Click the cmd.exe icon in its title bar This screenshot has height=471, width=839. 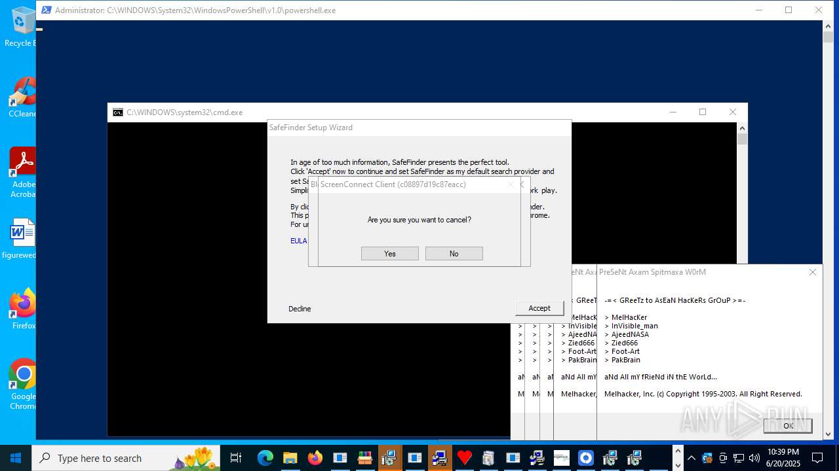[118, 112]
